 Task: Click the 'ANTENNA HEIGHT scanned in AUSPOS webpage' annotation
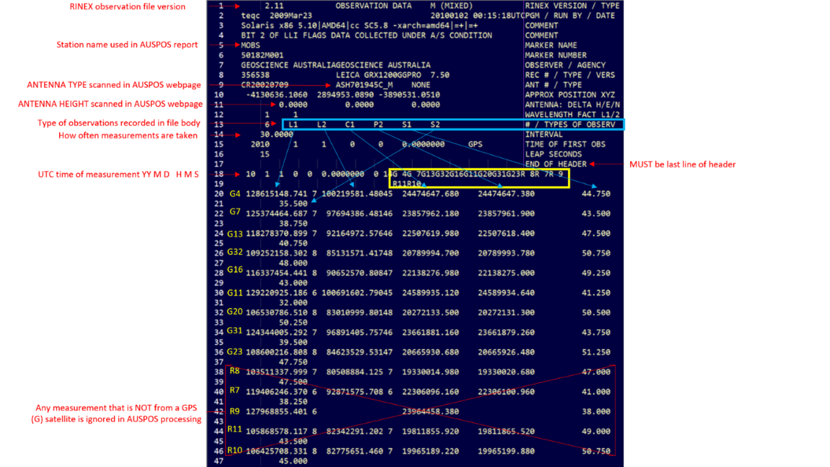110,104
